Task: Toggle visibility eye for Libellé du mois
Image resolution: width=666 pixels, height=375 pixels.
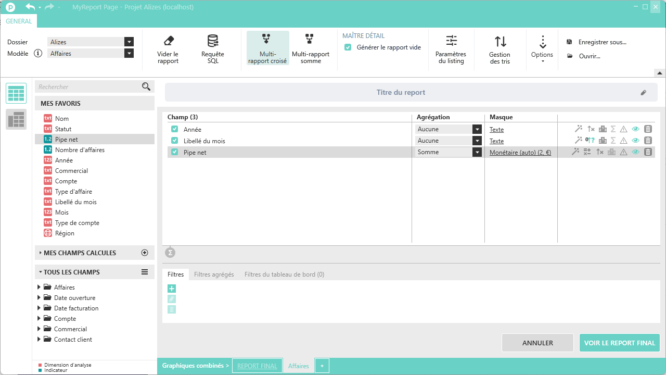Action: [x=635, y=141]
